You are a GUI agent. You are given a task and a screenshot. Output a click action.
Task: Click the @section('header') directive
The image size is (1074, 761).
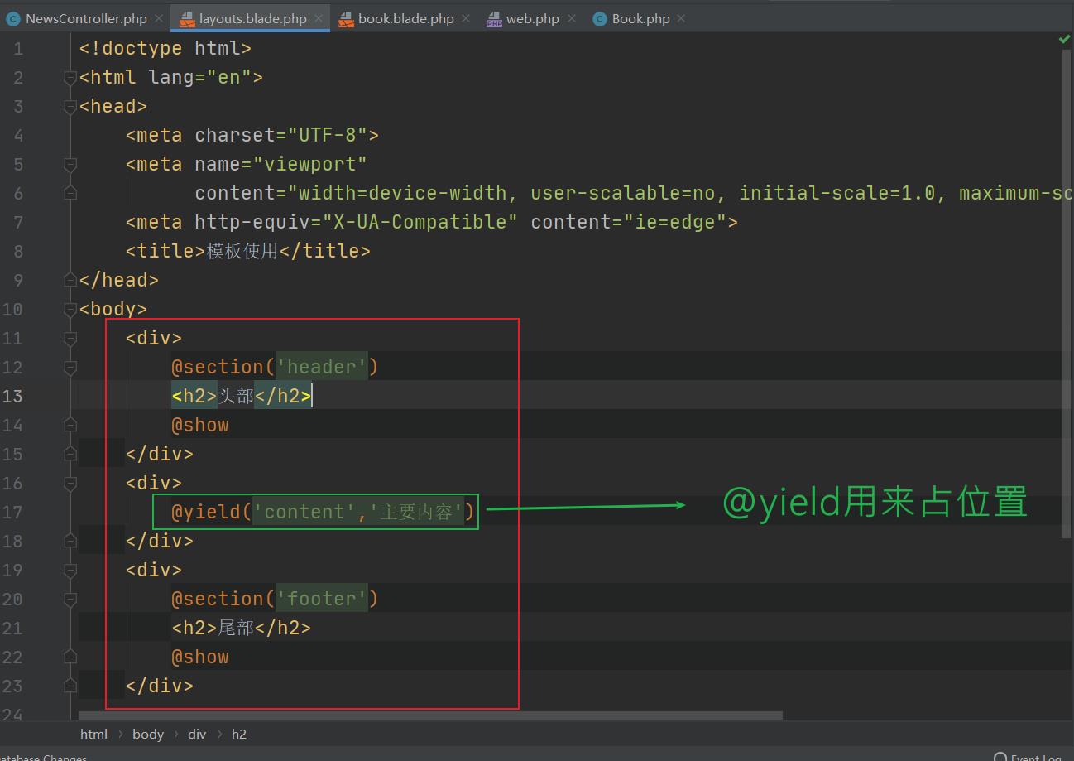(275, 367)
